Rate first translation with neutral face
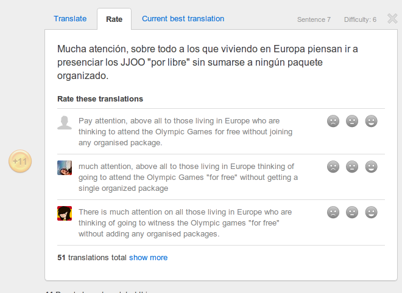 point(352,121)
